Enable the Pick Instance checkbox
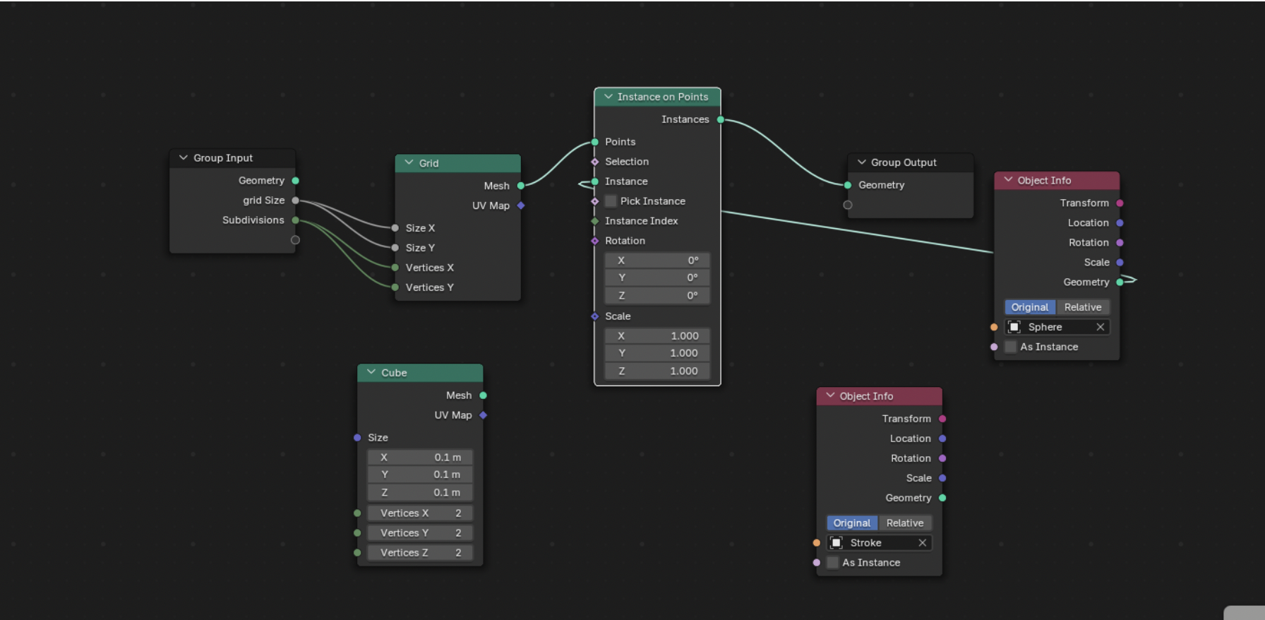The height and width of the screenshot is (620, 1265). 611,201
